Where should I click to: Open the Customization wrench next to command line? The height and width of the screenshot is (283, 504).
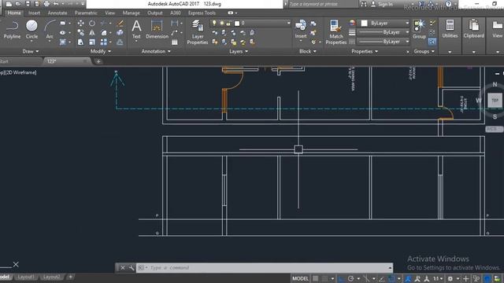[x=132, y=267]
